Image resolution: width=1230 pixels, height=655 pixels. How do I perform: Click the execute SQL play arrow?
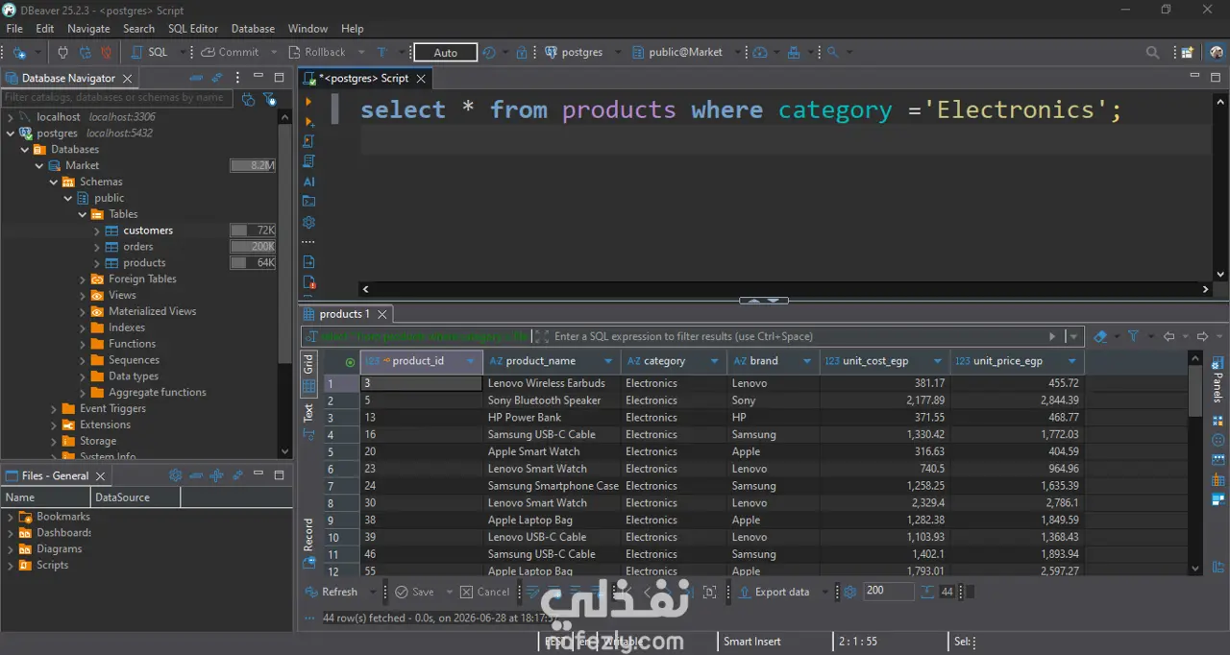tap(308, 102)
